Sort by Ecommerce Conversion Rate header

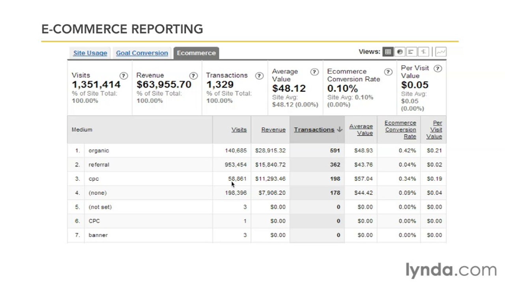coord(400,130)
